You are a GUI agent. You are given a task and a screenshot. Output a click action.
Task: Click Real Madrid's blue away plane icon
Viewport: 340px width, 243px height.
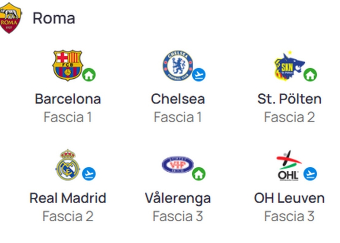tap(89, 174)
